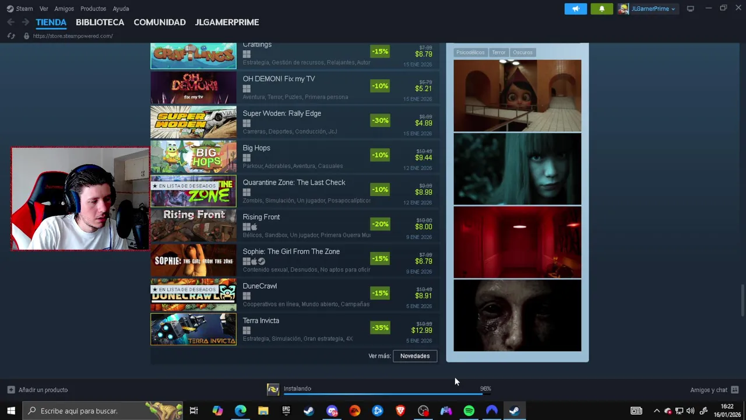
Task: Click the padlock icon beside the URL
Action: click(26, 36)
